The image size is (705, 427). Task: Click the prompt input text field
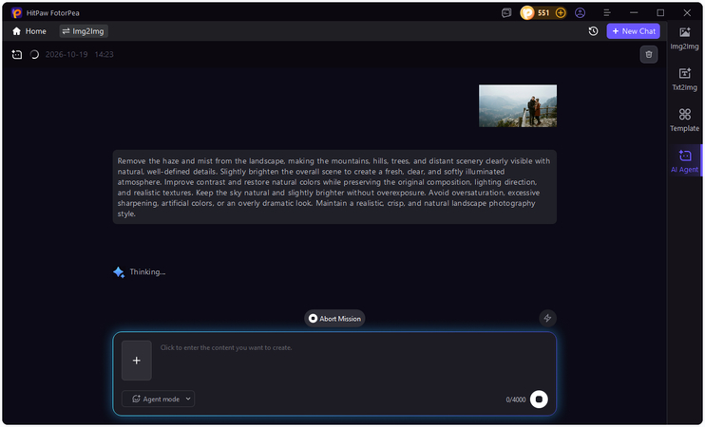pos(355,362)
